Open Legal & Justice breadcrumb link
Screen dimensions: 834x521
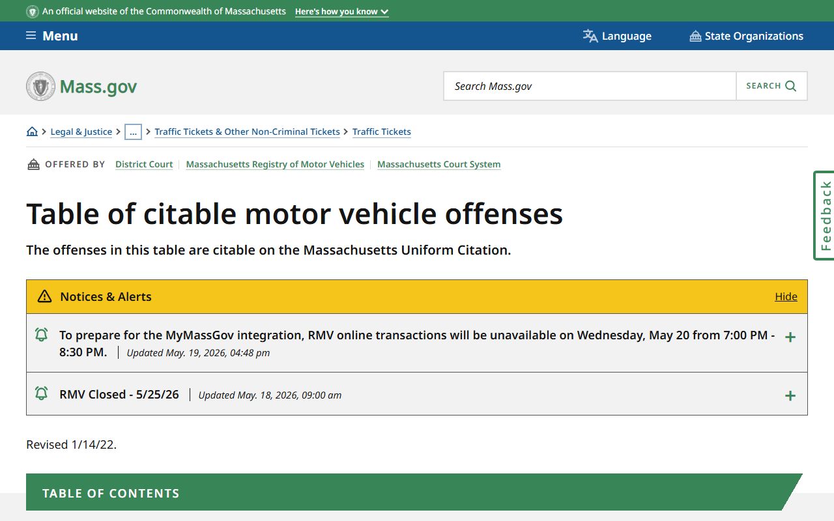[81, 132]
